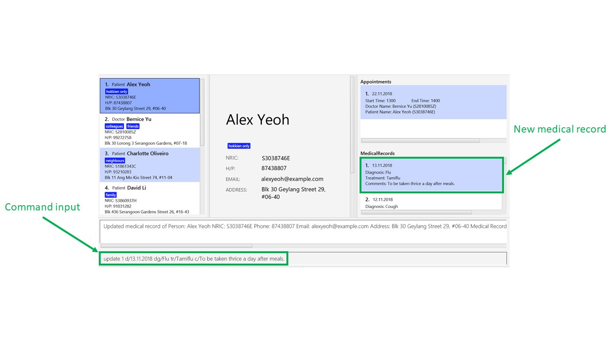Screen dimensions: 608x342
Task: Select appointment 1 dated 22.11.2018
Action: point(433,102)
